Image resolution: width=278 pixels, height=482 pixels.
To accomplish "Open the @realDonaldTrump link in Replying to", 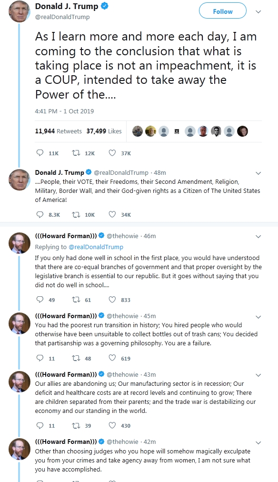I will tap(96, 247).
